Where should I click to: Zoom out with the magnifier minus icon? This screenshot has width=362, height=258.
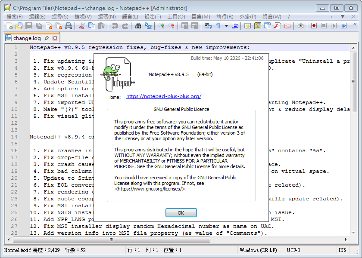point(172,26)
